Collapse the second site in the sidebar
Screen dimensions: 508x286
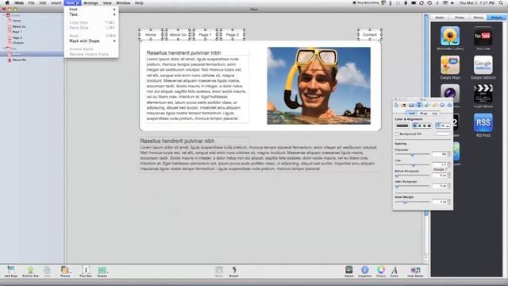click(4, 48)
